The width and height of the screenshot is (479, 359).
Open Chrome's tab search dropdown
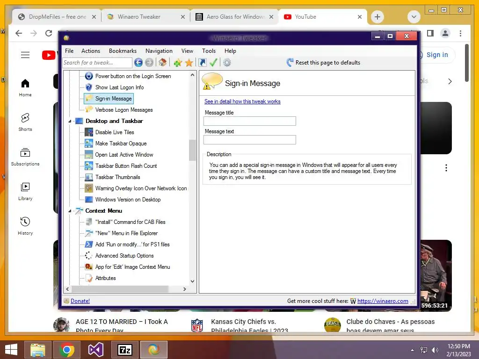(414, 17)
